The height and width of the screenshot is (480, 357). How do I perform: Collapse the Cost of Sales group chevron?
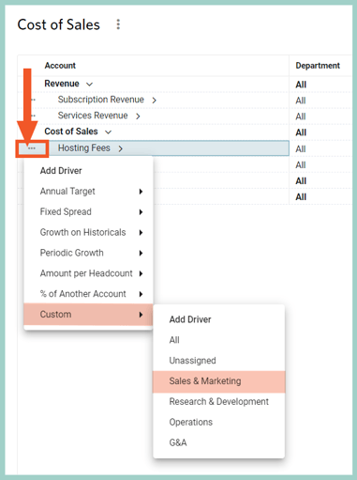108,132
